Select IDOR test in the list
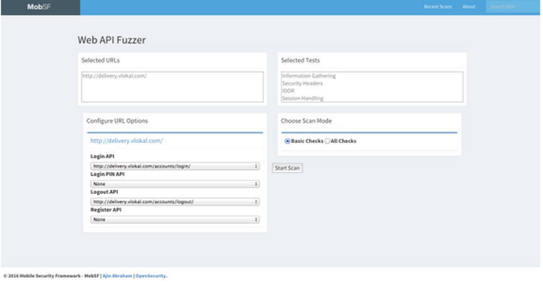The width and height of the screenshot is (543, 287). [288, 91]
